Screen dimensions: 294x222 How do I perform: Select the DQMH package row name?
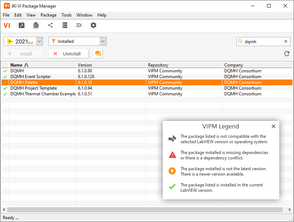(17, 71)
